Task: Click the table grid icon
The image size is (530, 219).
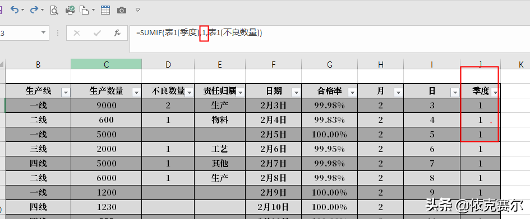Action: coord(105,10)
